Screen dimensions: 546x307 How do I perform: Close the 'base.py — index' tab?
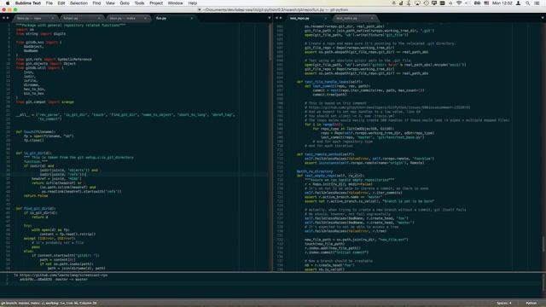coord(145,18)
